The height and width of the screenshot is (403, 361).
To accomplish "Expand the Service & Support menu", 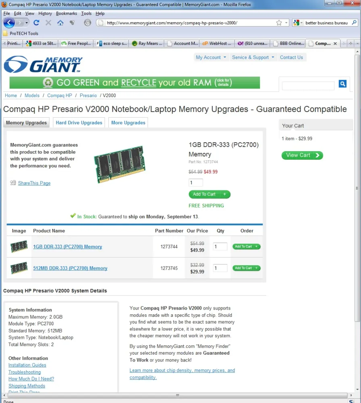I will tap(253, 57).
